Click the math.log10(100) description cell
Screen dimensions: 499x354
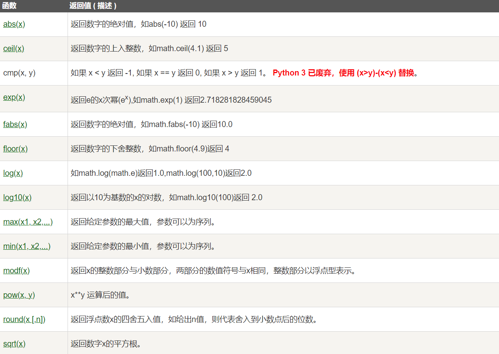click(283, 197)
